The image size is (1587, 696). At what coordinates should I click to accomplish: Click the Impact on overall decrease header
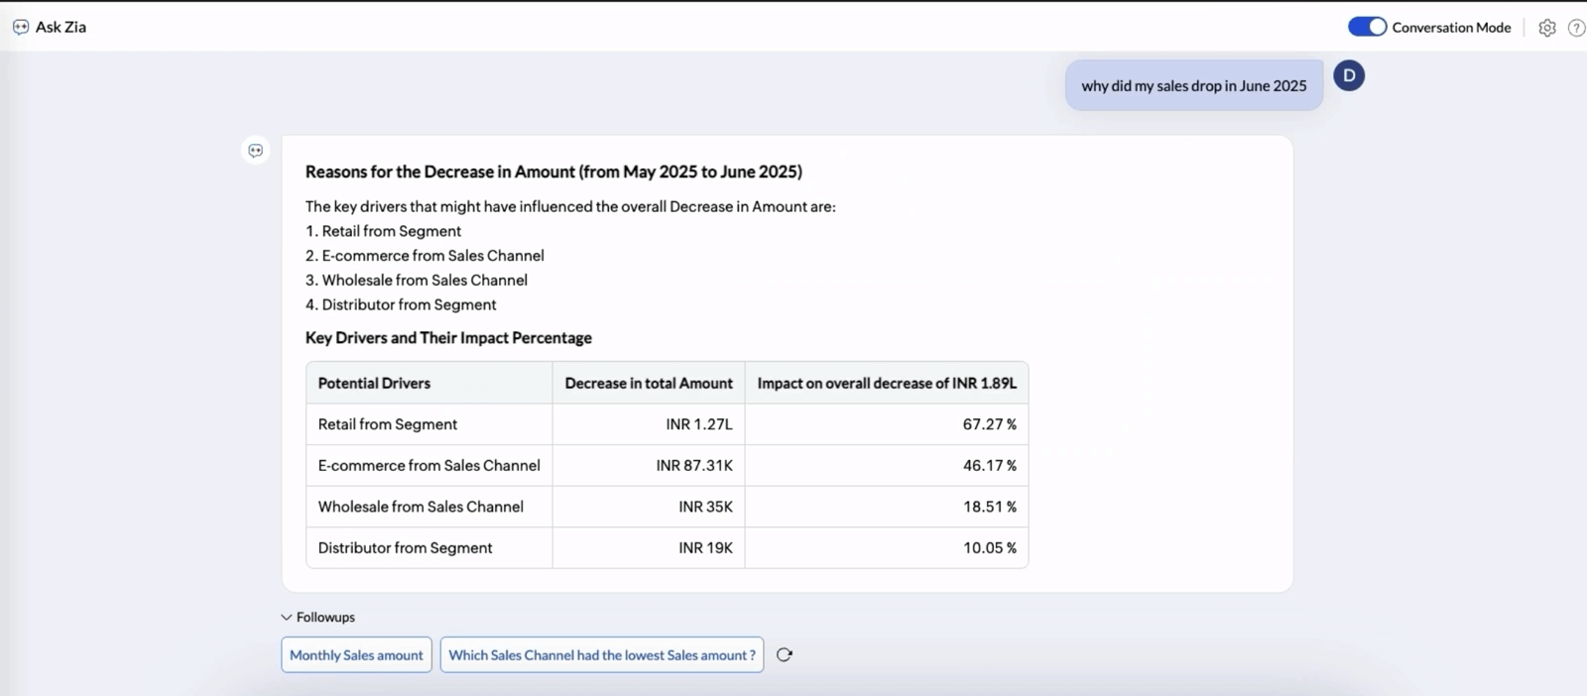pyautogui.click(x=886, y=384)
